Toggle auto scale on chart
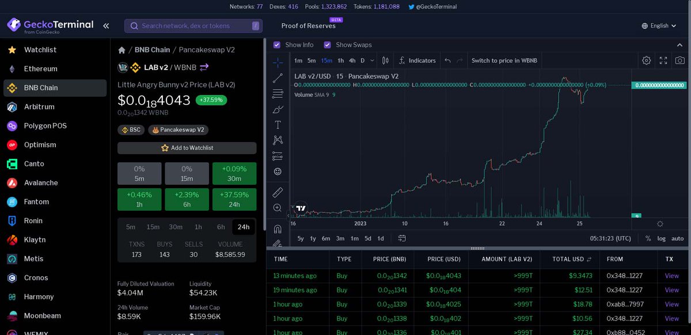This screenshot has height=335, width=691. [x=678, y=238]
